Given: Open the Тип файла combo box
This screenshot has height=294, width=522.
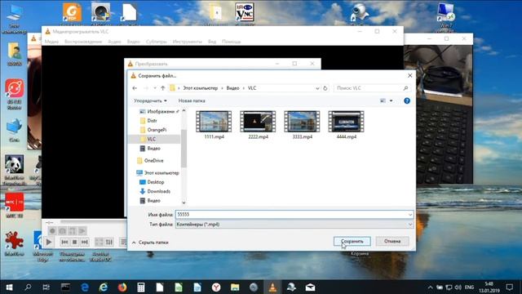Looking at the screenshot, I should coord(294,225).
